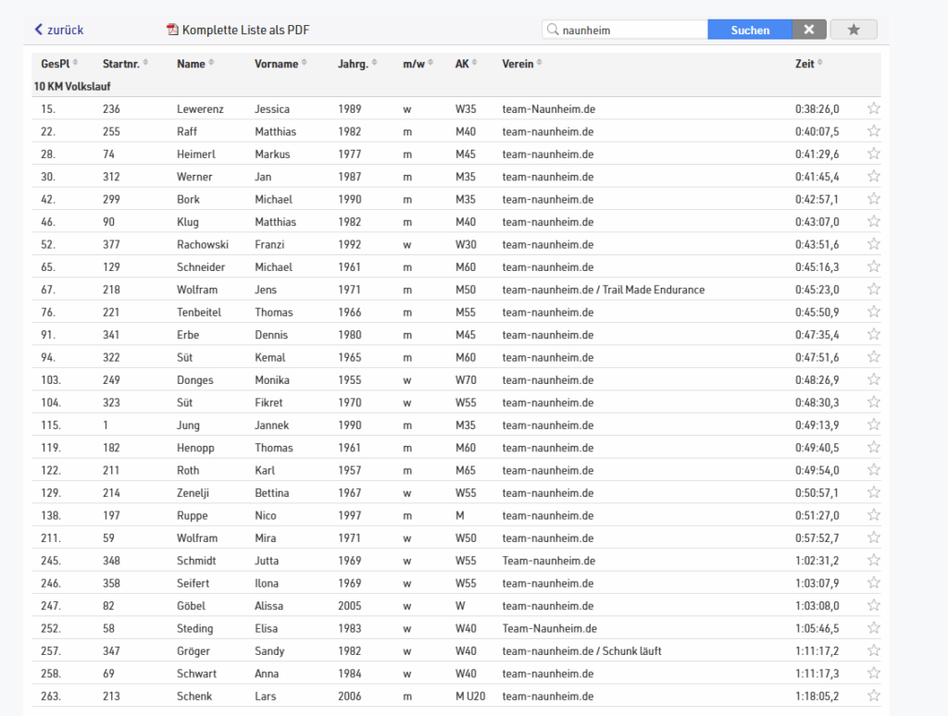This screenshot has height=716, width=948.
Task: Clear search with the X button
Action: tap(809, 30)
